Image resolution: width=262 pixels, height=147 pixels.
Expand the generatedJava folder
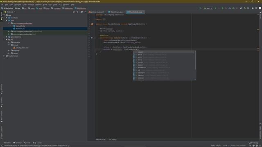point(7,37)
